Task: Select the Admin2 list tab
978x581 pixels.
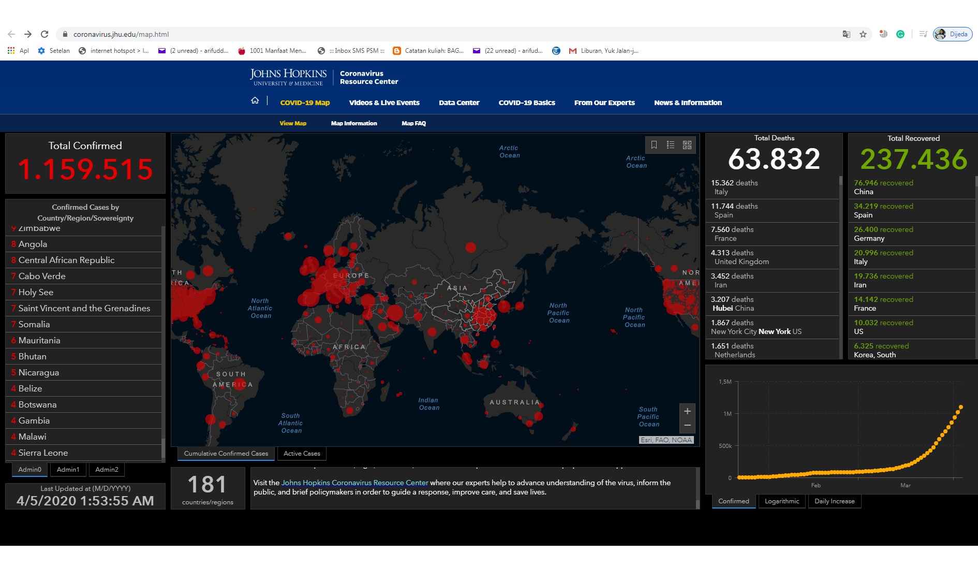Action: 107,470
